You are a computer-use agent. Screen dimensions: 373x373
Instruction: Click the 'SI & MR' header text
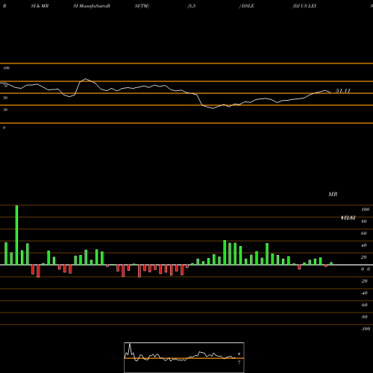tap(40, 6)
